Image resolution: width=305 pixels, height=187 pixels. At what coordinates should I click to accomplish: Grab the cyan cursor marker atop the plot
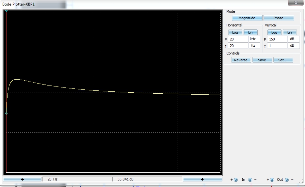[x=6, y=11]
